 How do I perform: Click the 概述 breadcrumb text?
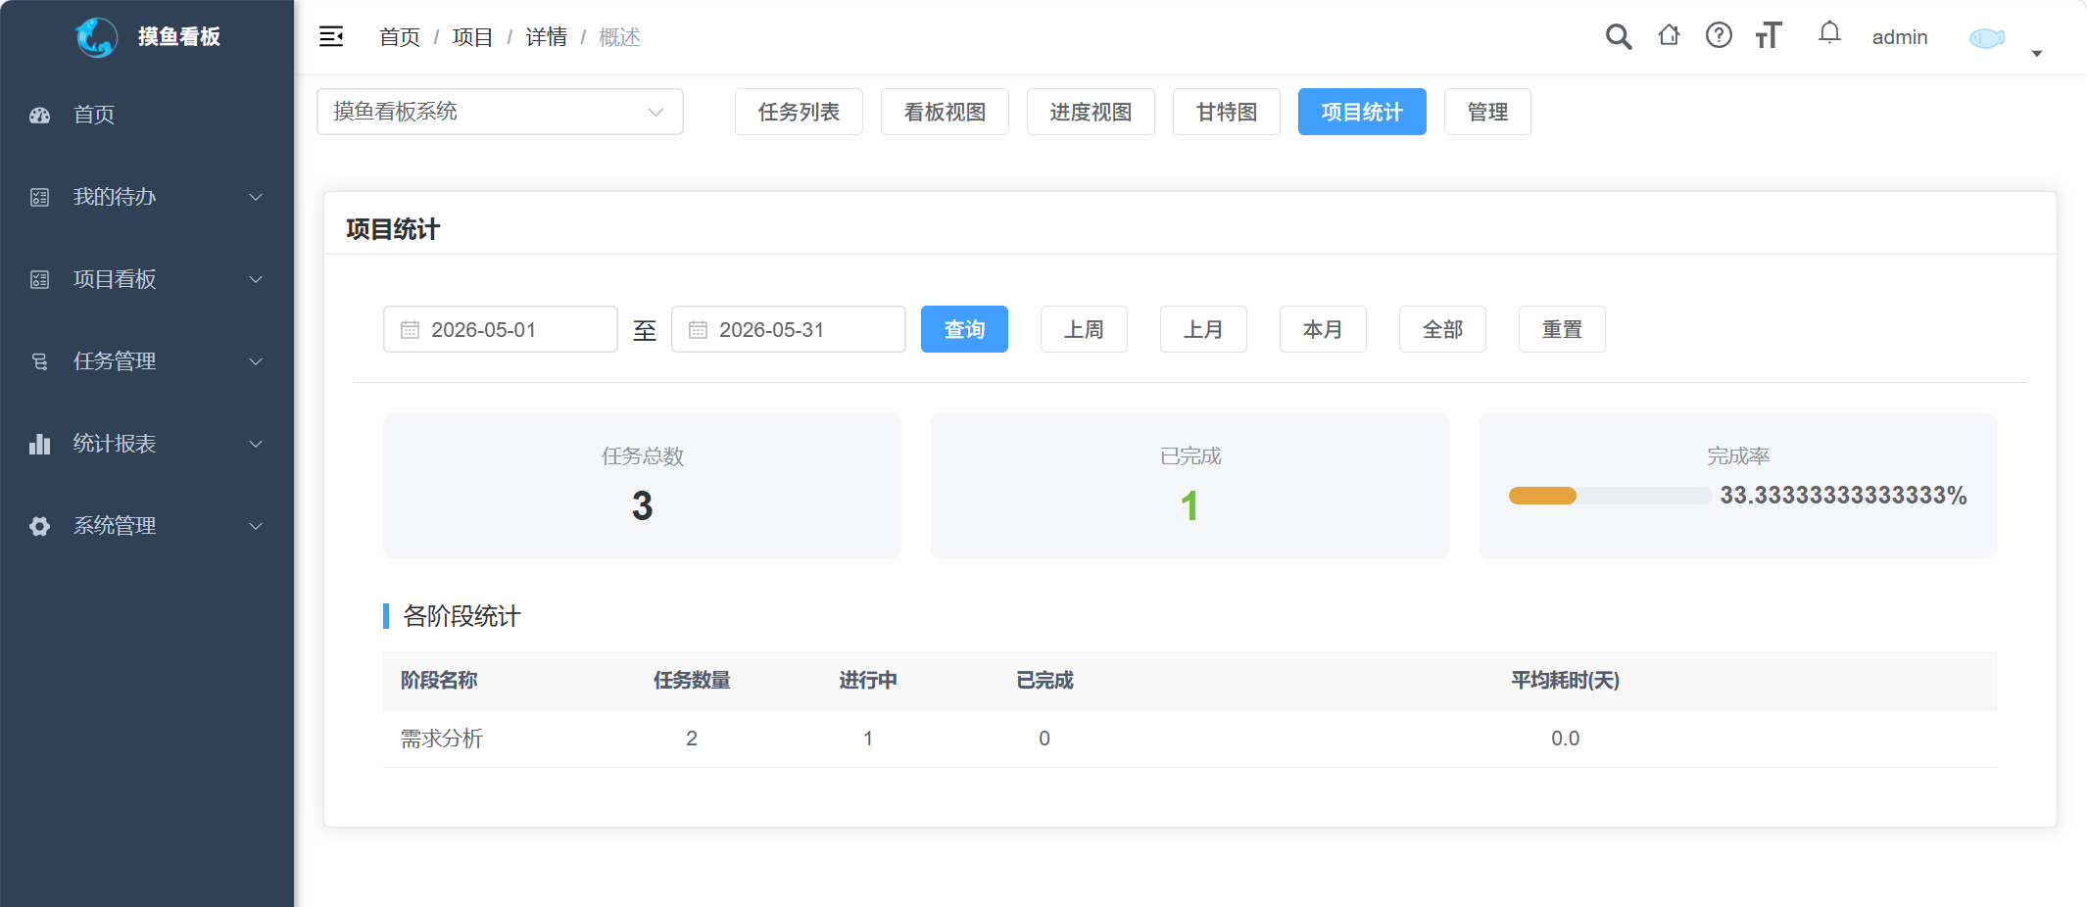tap(619, 37)
